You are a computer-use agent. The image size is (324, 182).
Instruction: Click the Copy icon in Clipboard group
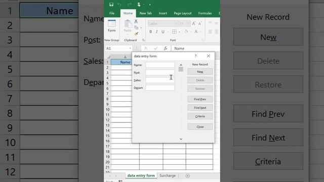click(136, 27)
